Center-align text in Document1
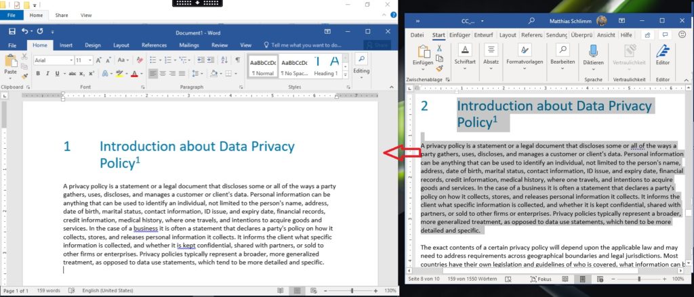694x297 pixels. point(163,73)
